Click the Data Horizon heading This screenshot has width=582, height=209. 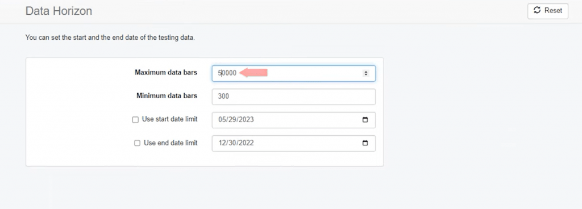(59, 11)
